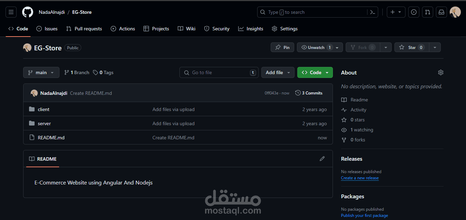Open the 3 Commits history
Viewport: 466px width, 220px height.
point(309,93)
